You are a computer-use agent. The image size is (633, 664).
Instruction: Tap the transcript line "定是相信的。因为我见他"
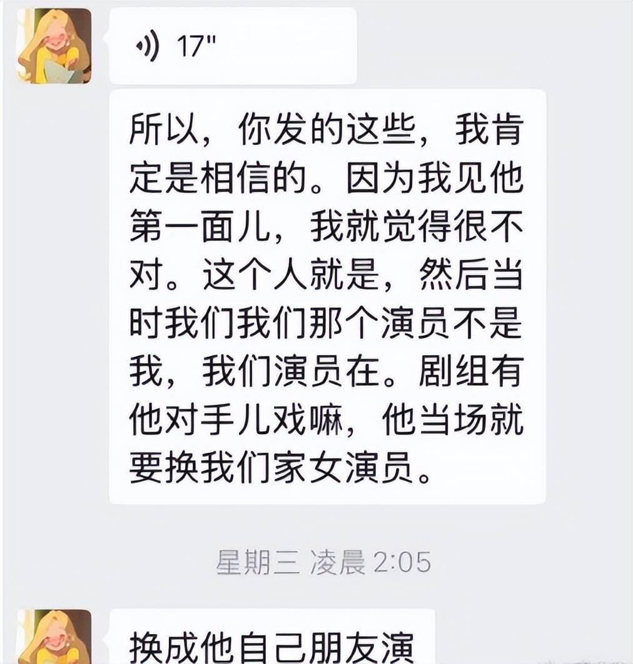click(327, 177)
